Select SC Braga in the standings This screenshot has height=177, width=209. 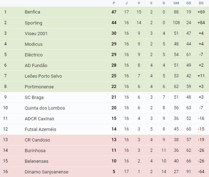pos(34,98)
